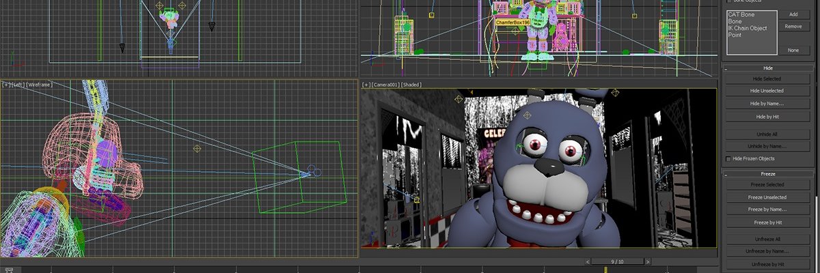
Task: Open Hide by Name dialog
Action: (x=767, y=104)
